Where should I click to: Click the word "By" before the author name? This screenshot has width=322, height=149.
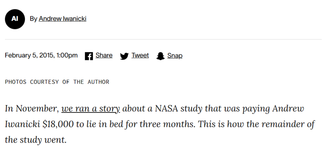(x=33, y=19)
